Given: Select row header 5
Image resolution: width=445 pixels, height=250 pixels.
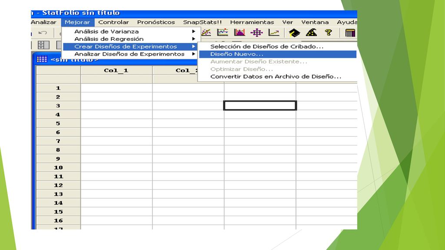Looking at the screenshot, I should 58,123.
